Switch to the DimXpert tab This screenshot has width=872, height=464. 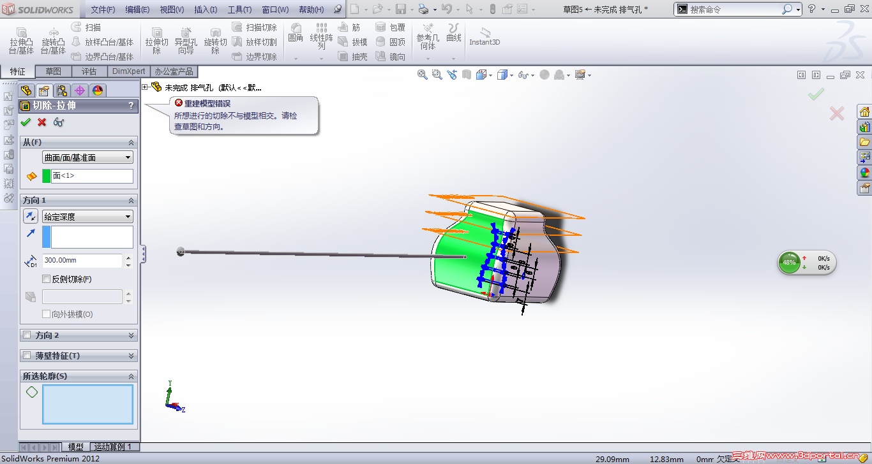coord(128,71)
